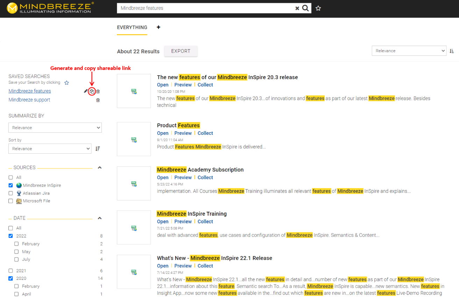Edit the Mindbreeze features saved search
The height and width of the screenshot is (298, 459).
tap(86, 91)
